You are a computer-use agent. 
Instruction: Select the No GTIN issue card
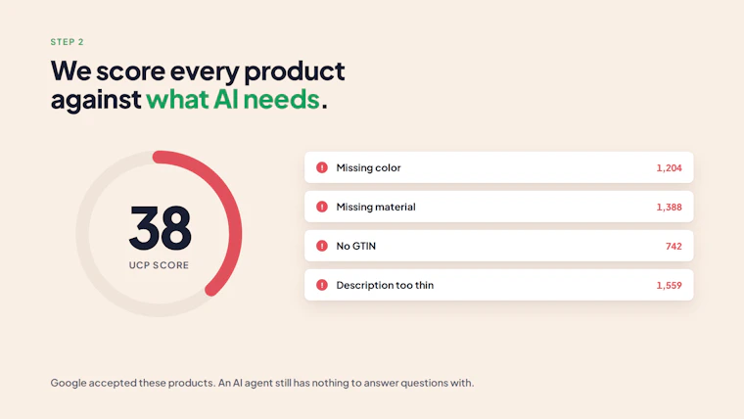[x=498, y=246]
